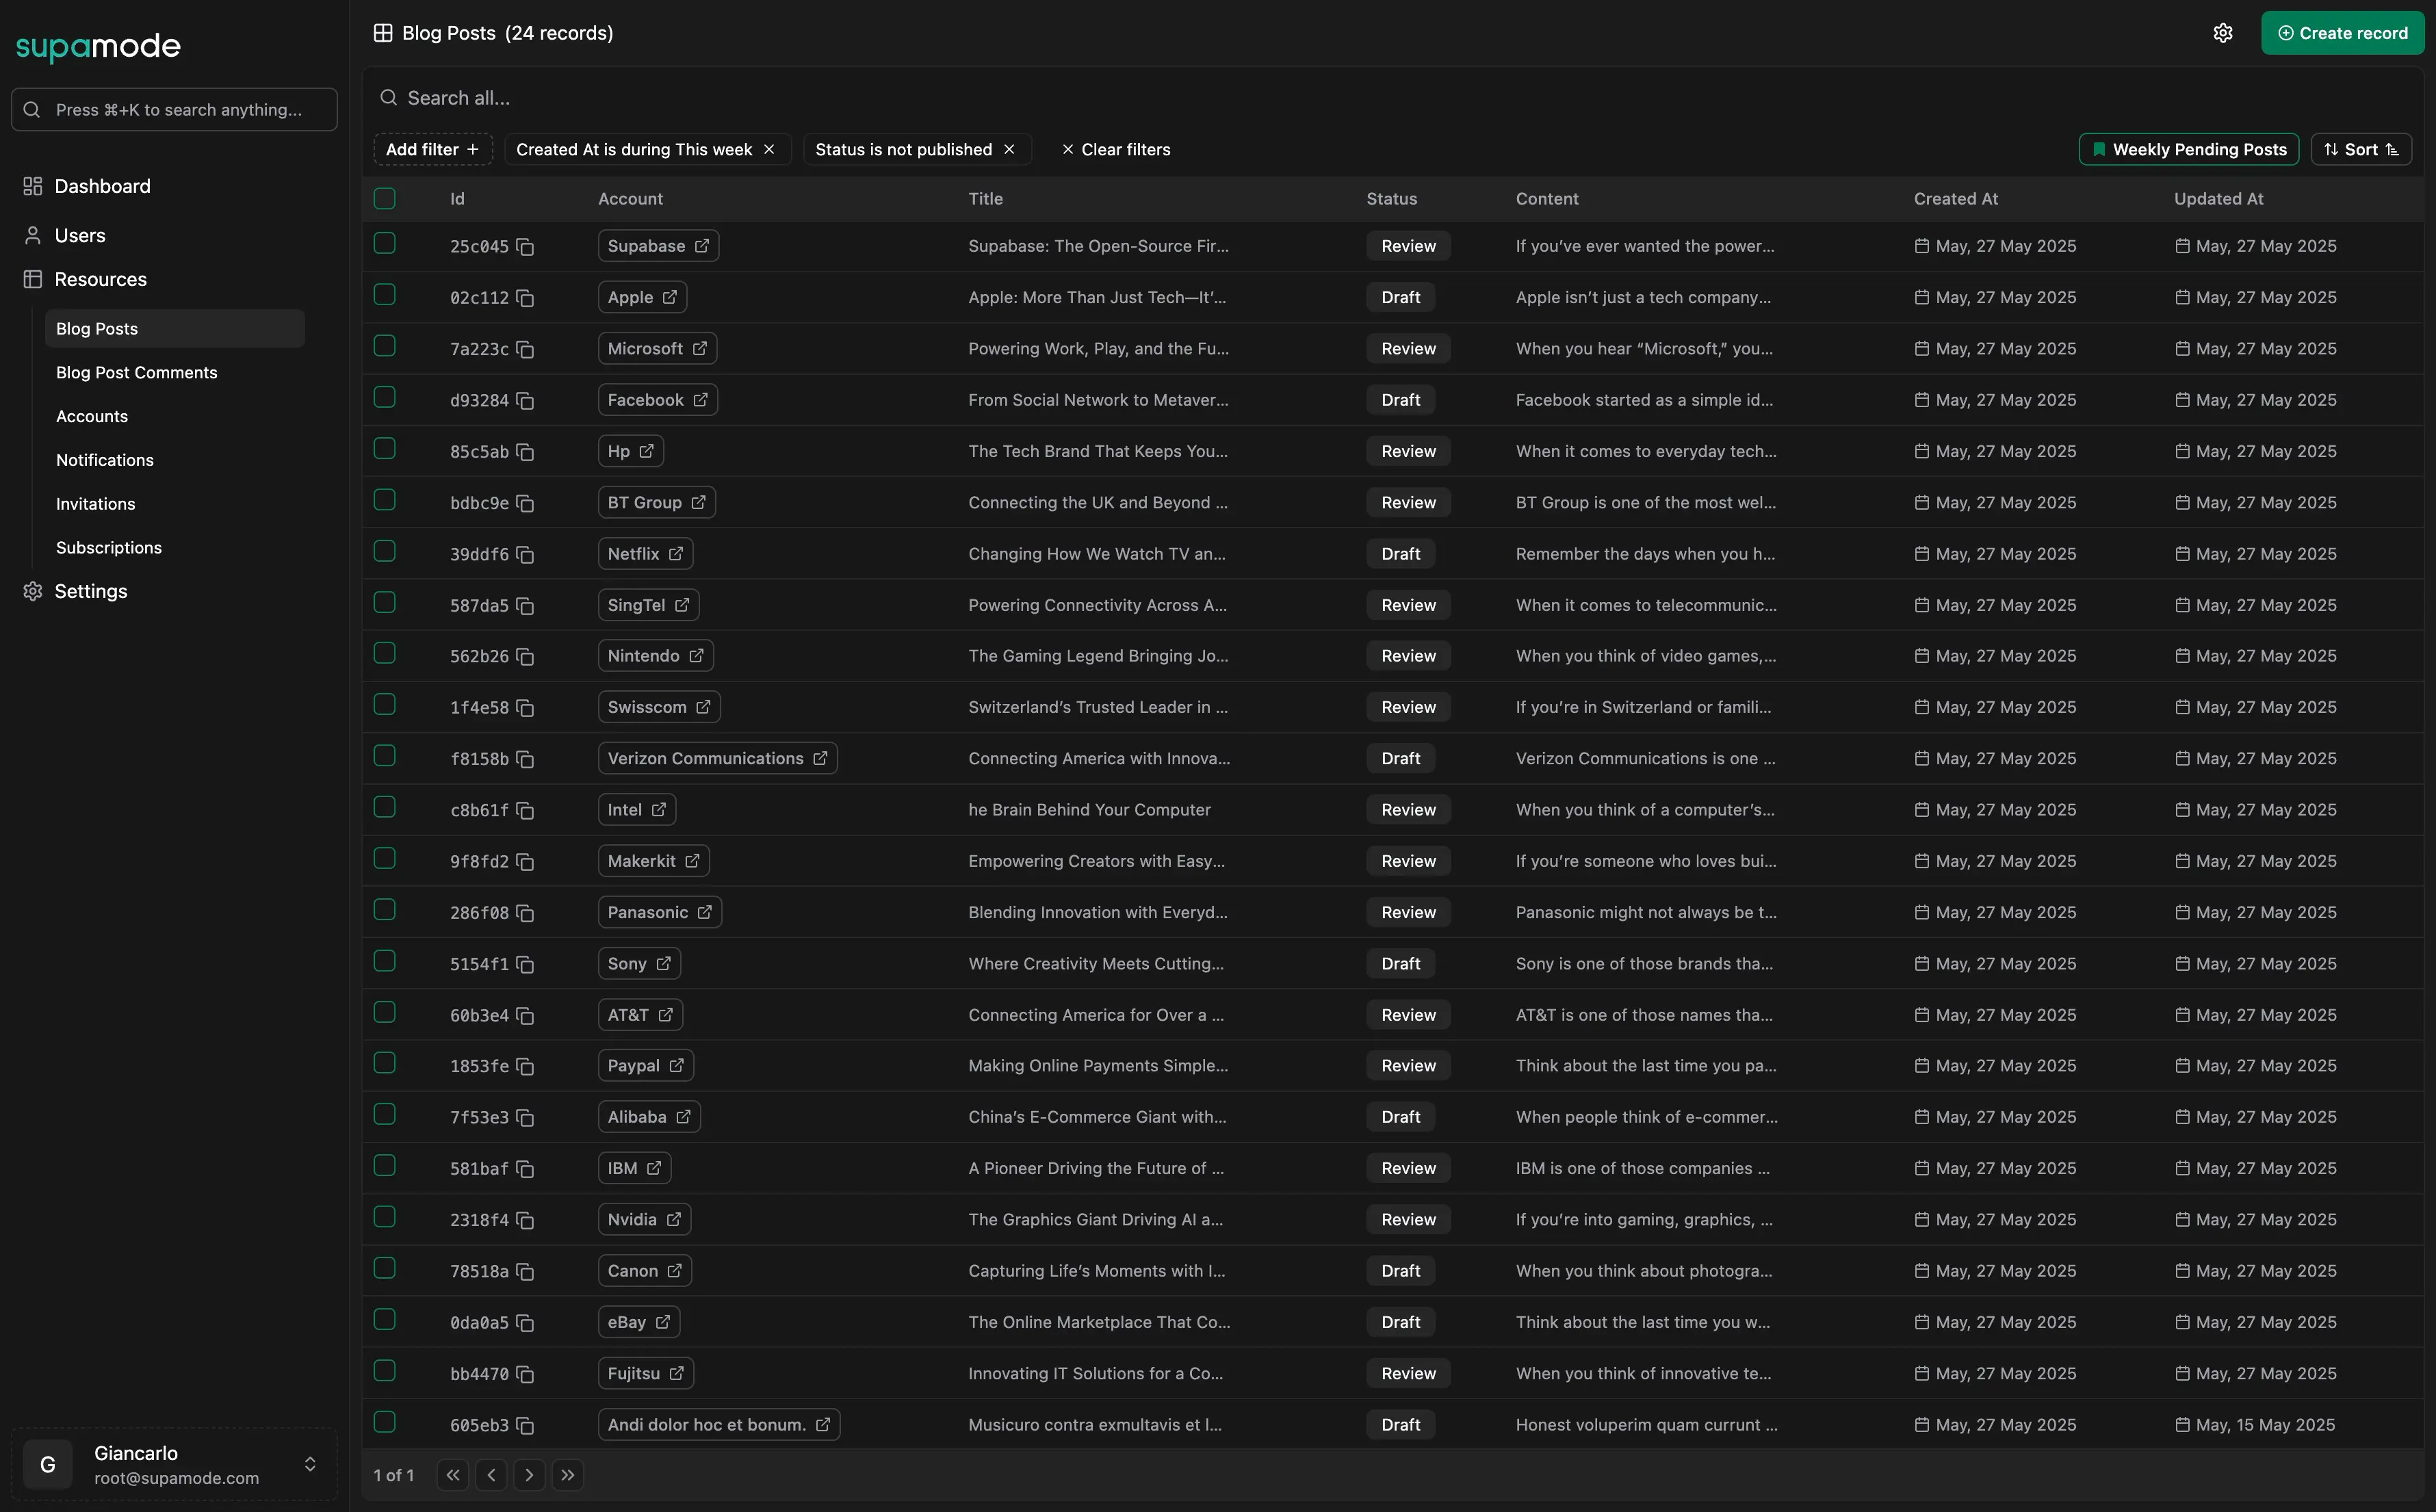
Task: Go to the last page
Action: coord(568,1475)
